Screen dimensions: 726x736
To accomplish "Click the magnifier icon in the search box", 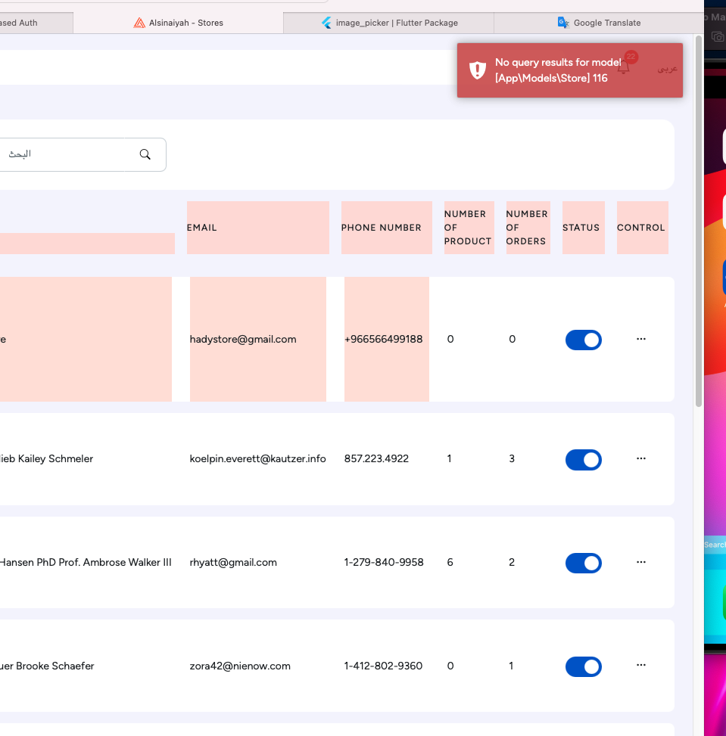I will point(145,154).
